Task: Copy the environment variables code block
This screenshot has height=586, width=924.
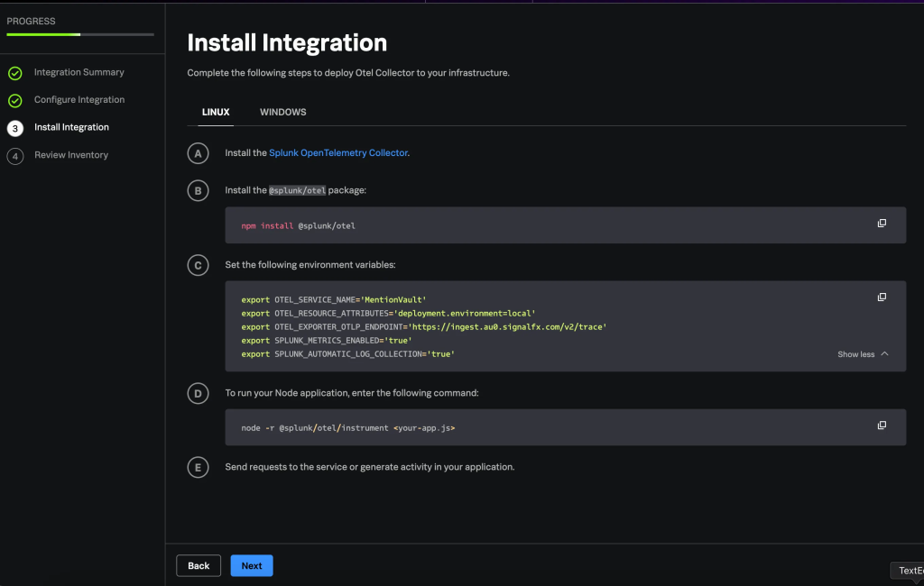Action: (882, 298)
